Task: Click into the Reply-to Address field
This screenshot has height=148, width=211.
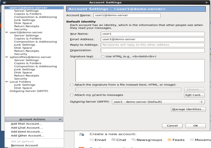Action: pos(152,45)
